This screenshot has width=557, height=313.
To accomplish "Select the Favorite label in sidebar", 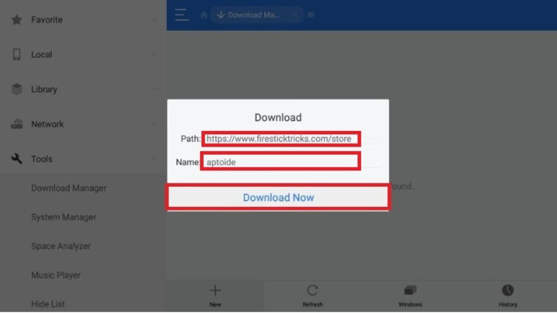I will (47, 20).
